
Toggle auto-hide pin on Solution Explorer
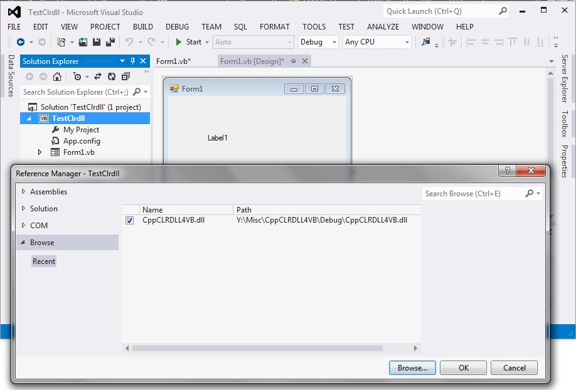(132, 61)
